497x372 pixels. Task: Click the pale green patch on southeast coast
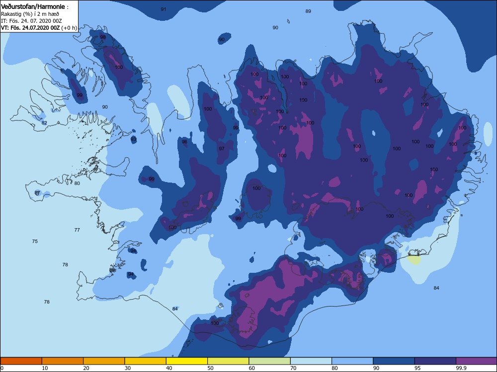pyautogui.click(x=414, y=260)
